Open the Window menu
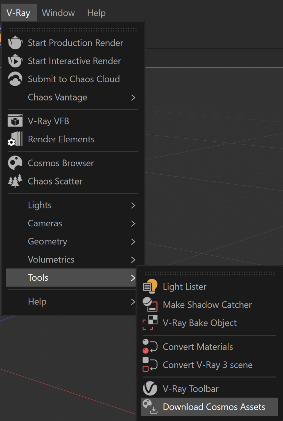This screenshot has width=283, height=421. click(x=58, y=13)
